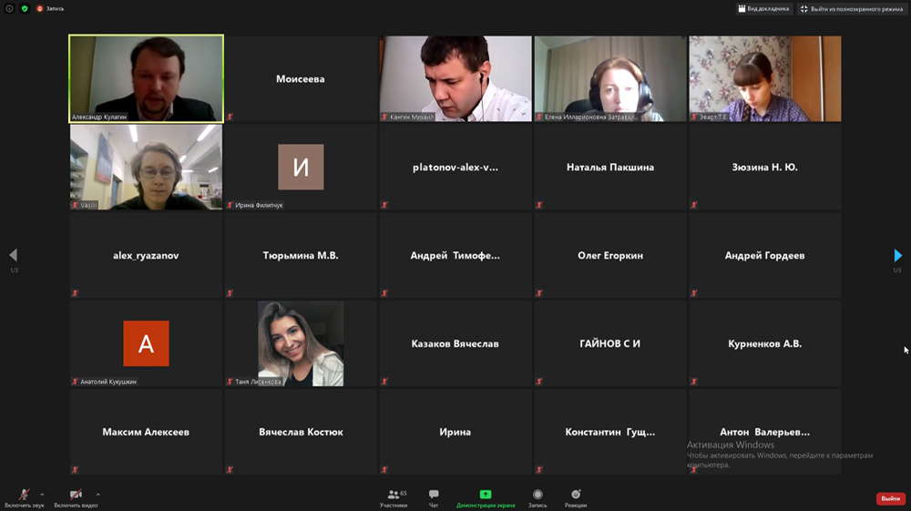Image resolution: width=911 pixels, height=511 pixels.
Task: Go to the previous gallery page arrow
Action: point(14,255)
